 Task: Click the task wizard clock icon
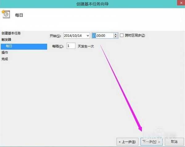[x=5, y=14]
